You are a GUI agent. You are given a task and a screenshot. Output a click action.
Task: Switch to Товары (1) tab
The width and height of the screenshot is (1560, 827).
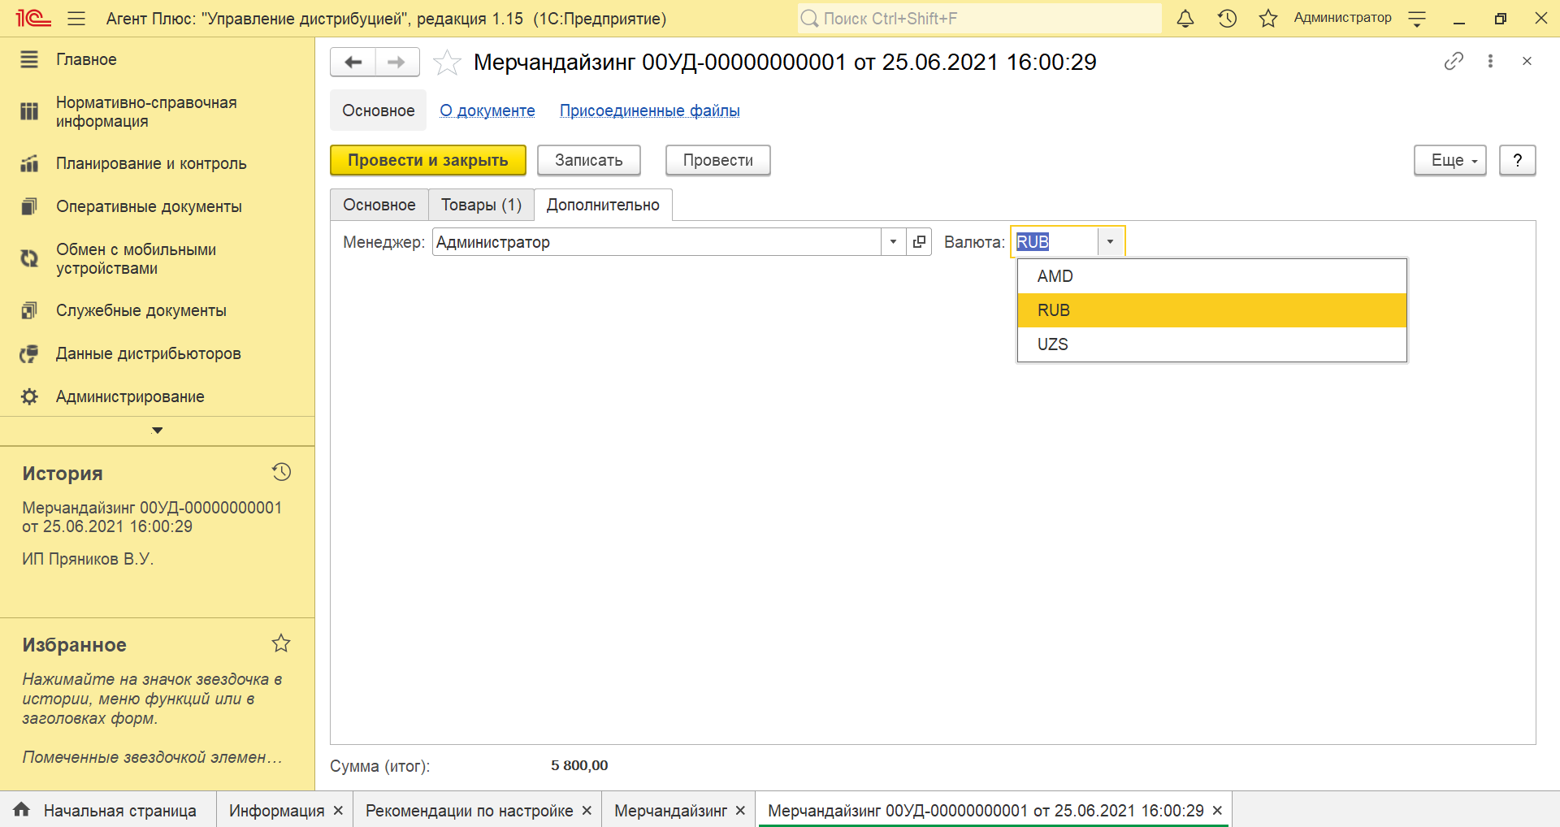[x=481, y=205]
